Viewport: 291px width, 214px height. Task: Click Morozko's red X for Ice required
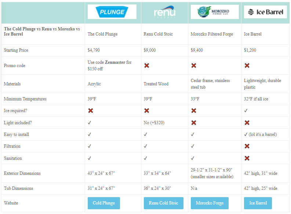[193, 111]
